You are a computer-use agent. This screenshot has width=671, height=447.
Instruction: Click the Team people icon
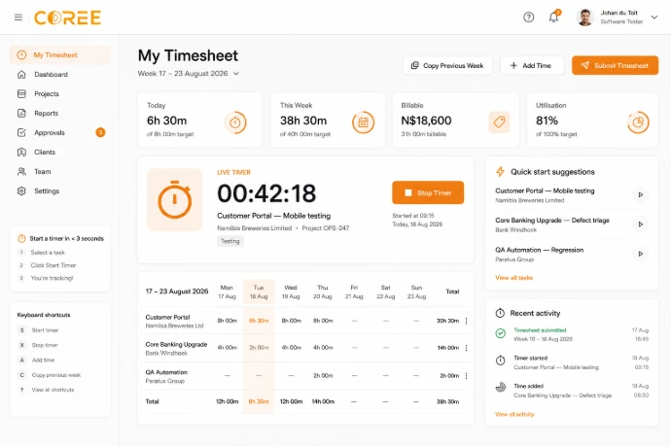pos(21,172)
